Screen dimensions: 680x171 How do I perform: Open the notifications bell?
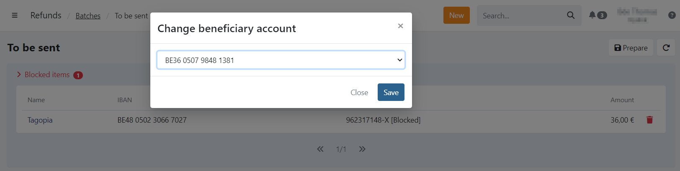(592, 15)
